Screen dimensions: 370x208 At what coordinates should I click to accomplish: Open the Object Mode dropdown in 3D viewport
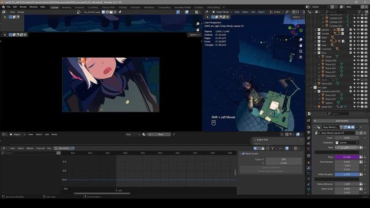click(x=222, y=12)
